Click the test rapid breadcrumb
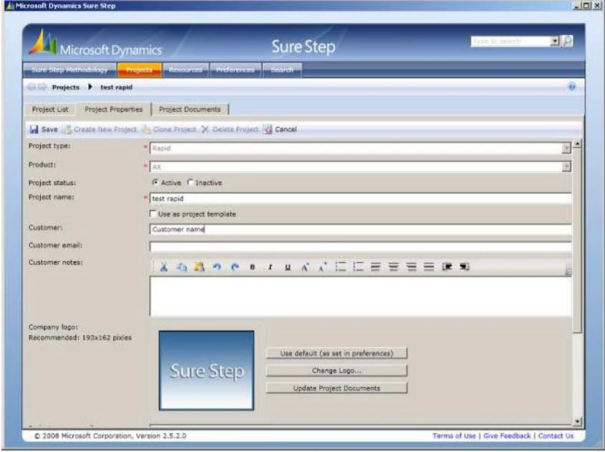The height and width of the screenshot is (452, 605). coord(116,88)
